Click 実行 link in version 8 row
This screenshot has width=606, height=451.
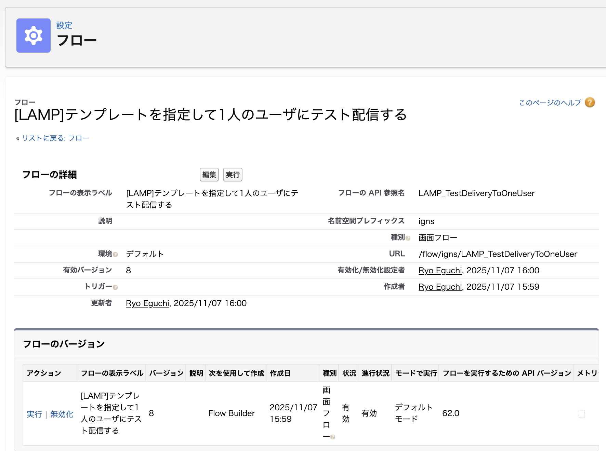click(x=34, y=414)
